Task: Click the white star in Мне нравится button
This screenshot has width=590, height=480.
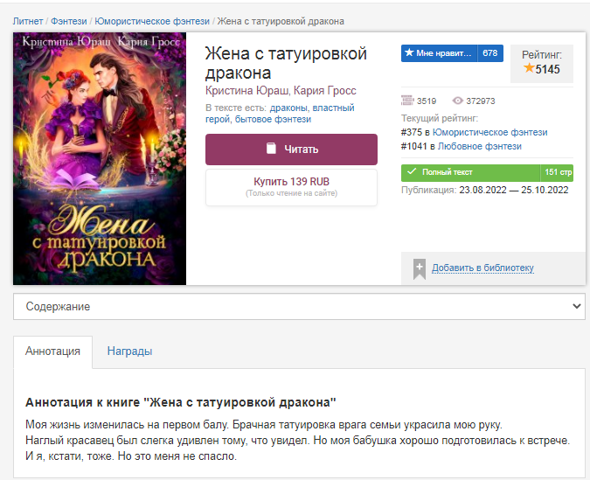Action: click(409, 52)
